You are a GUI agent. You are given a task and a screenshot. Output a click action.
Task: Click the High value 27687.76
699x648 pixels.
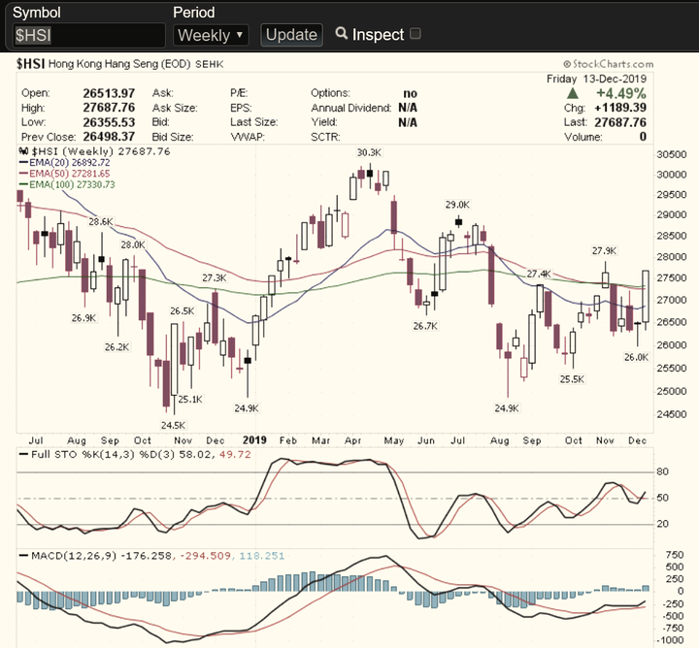109,108
